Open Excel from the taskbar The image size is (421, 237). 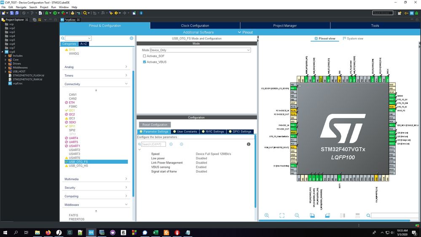tap(156, 232)
